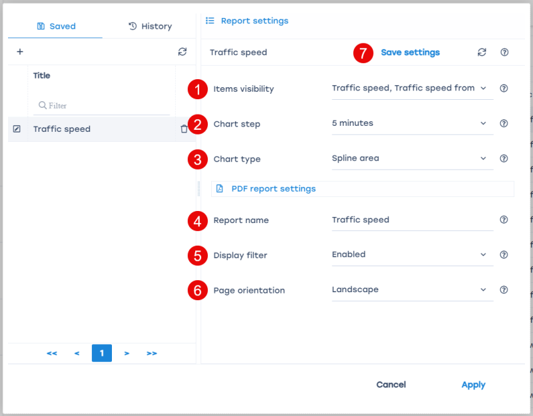Refresh the saved reports list

tap(182, 52)
